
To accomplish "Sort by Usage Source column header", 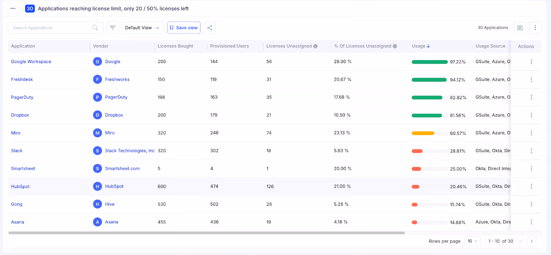I will [x=490, y=46].
